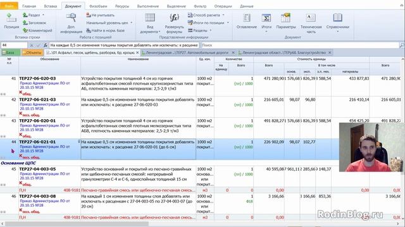Switch to Операции ribbon tab

(223, 6)
